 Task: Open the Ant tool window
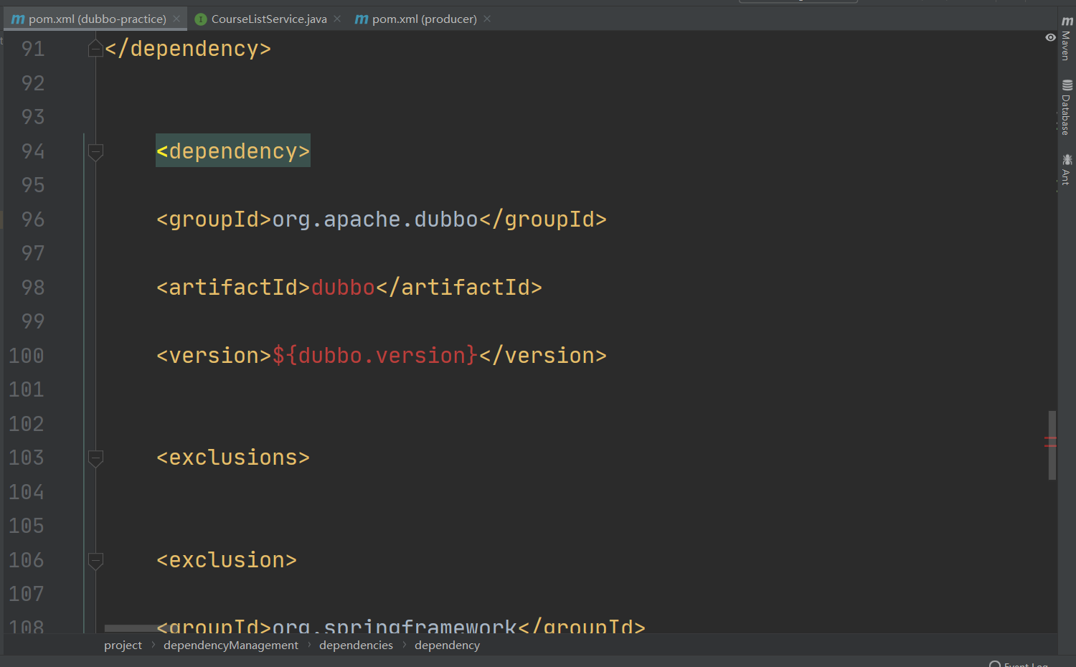[1067, 169]
